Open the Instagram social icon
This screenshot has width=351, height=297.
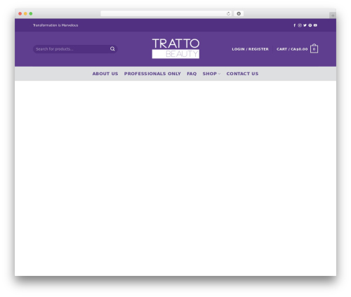tap(300, 25)
